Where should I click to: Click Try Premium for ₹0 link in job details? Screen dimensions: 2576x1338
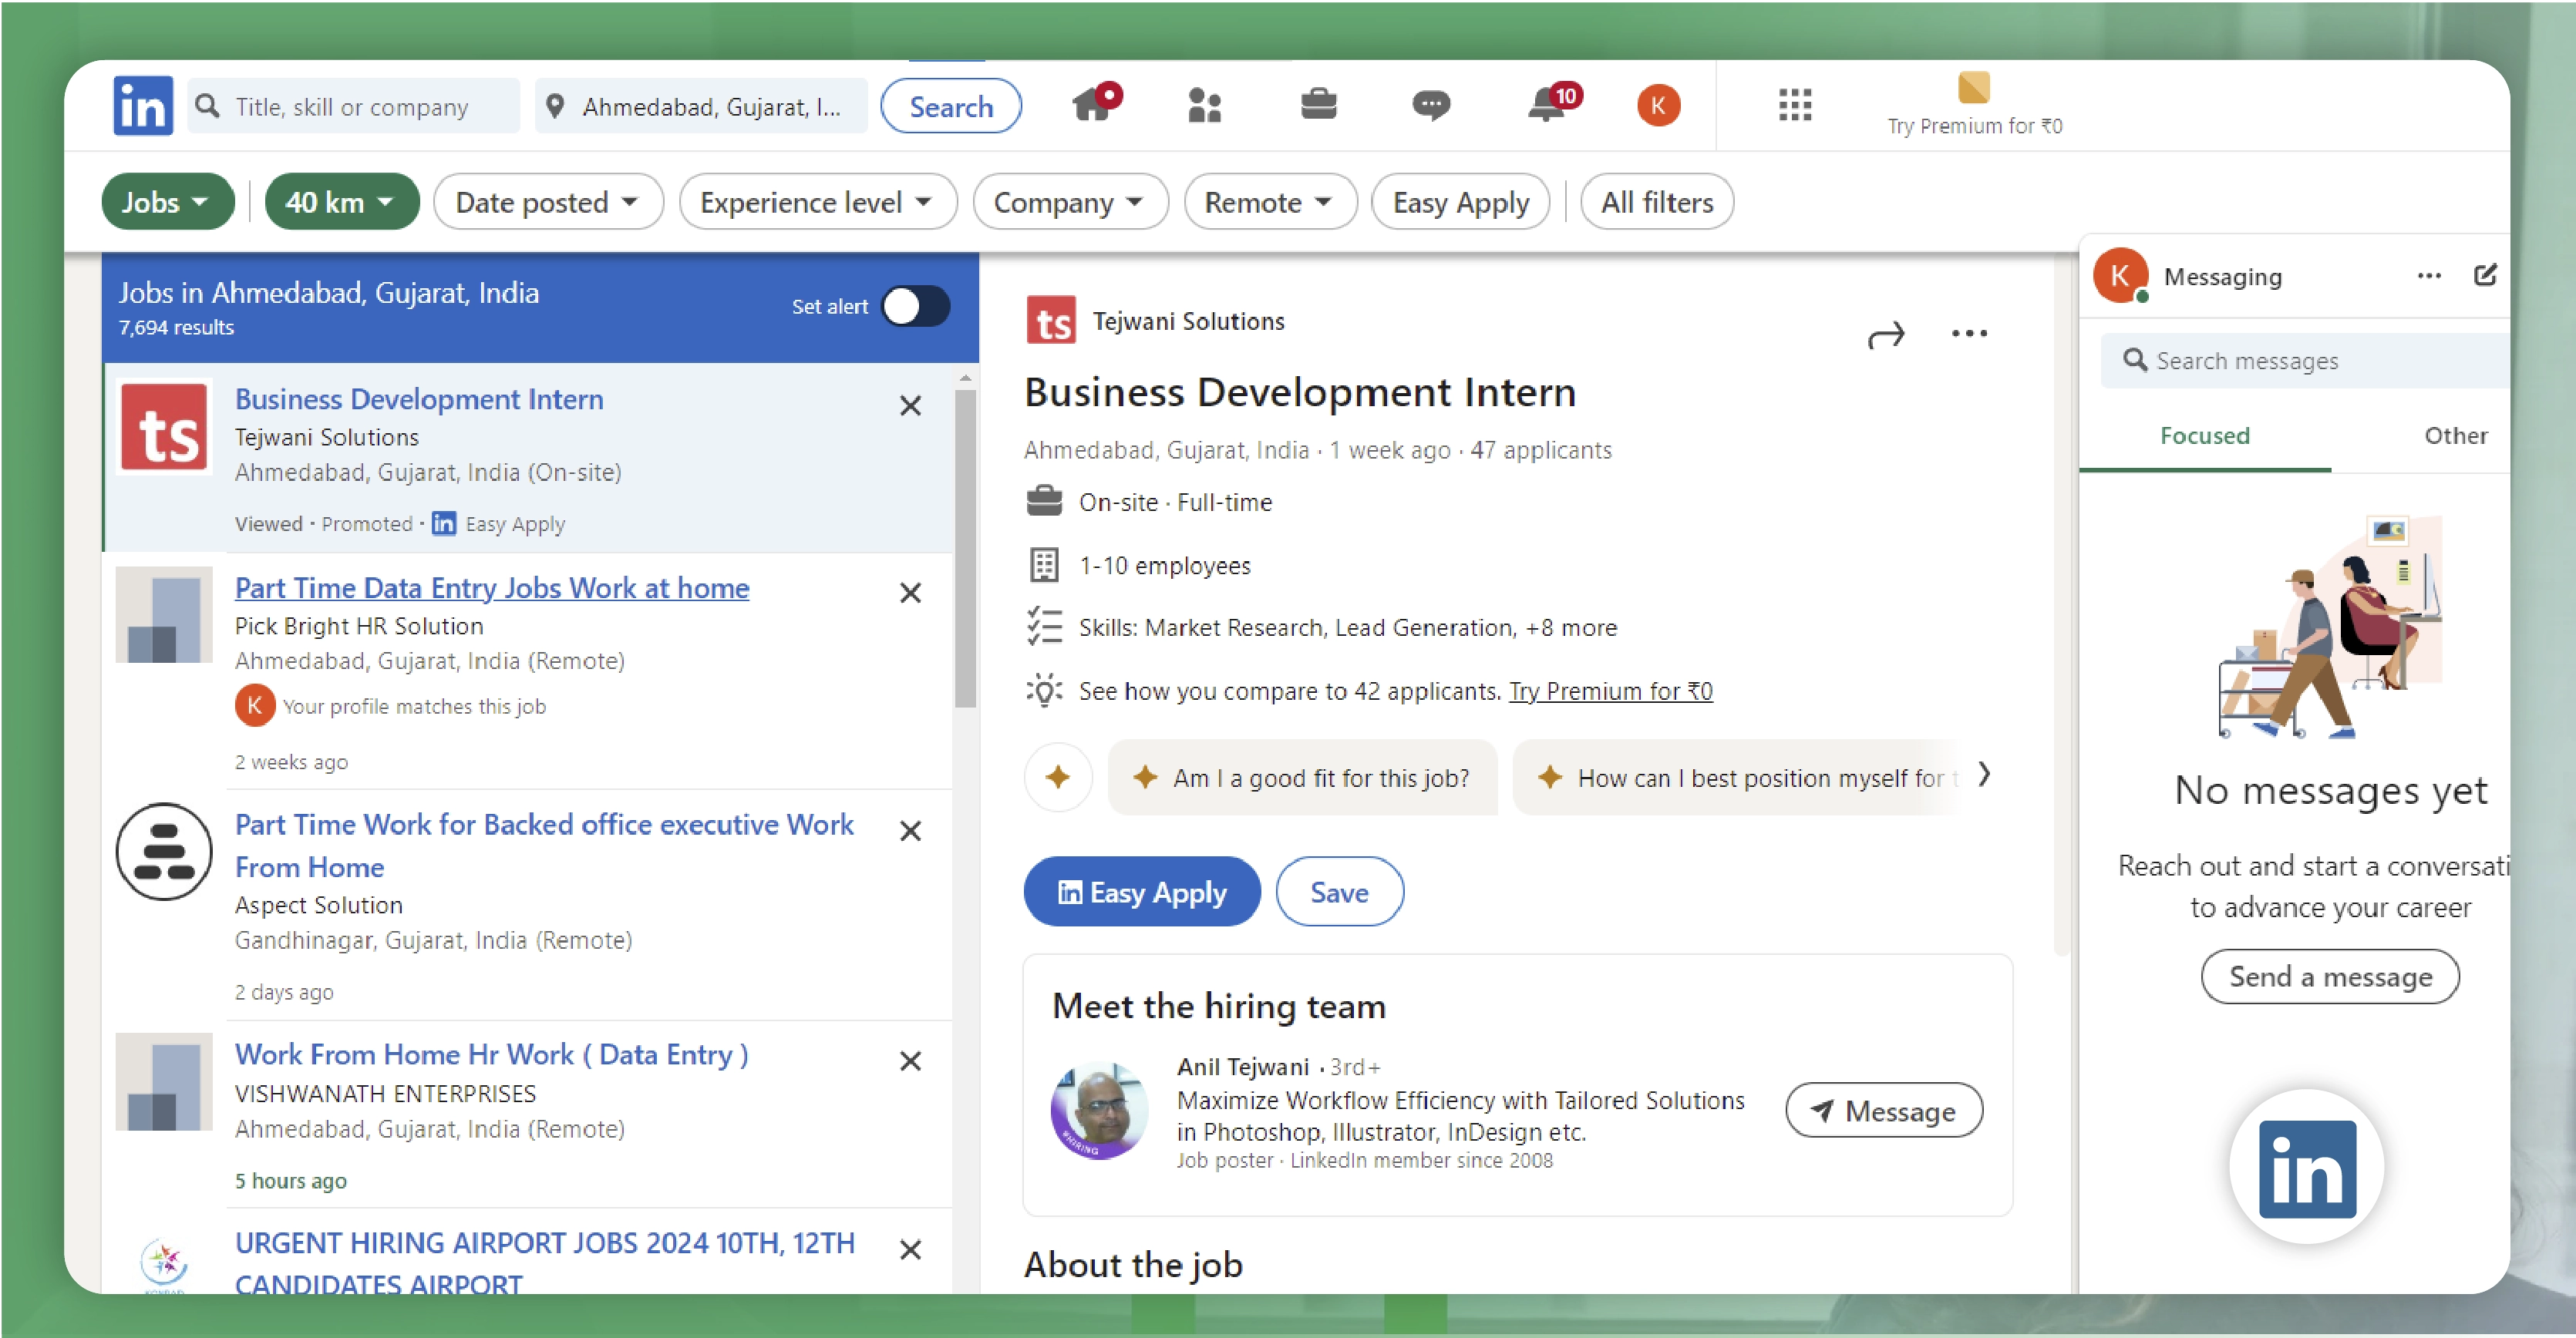[1610, 691]
